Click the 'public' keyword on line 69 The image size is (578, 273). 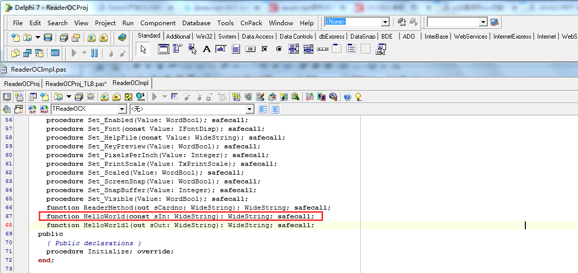[51, 234]
